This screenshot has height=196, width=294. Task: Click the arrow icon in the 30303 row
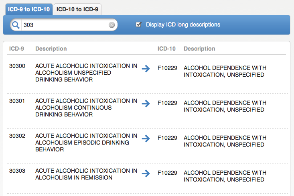(x=146, y=173)
